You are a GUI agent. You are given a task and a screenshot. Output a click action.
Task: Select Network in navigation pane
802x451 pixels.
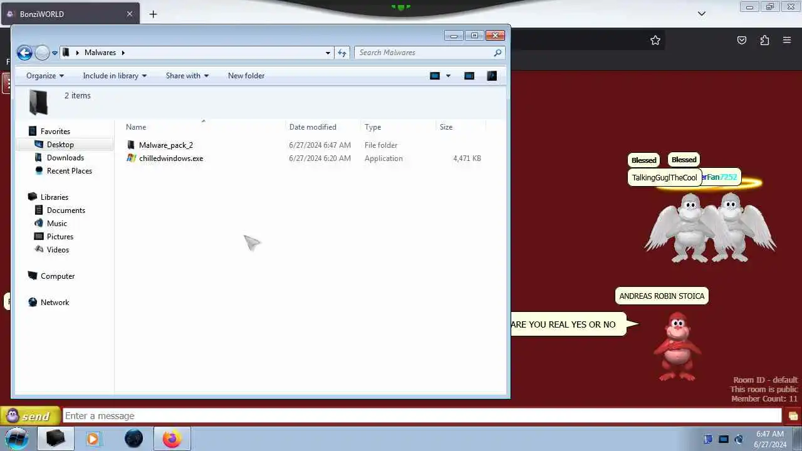[55, 303]
